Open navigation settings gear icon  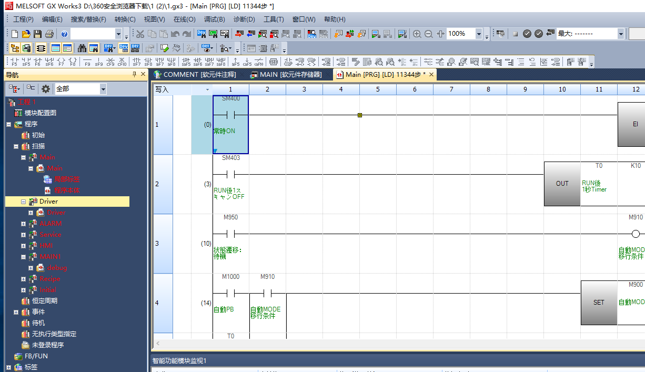coord(46,89)
